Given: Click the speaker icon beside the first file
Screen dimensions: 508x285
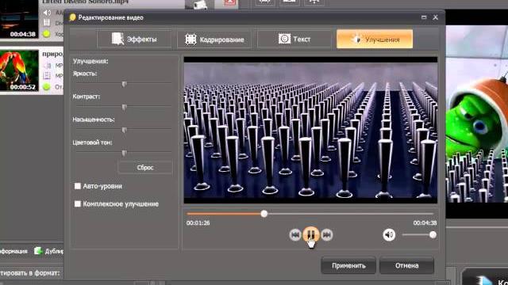Looking at the screenshot, I should (47, 13).
